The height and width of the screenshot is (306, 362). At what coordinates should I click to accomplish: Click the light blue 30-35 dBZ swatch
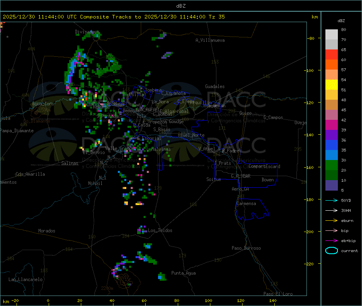click(x=331, y=155)
